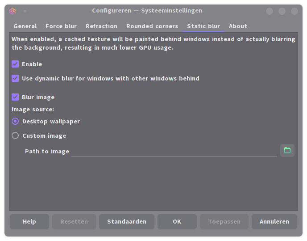Switch to the General tab
The width and height of the screenshot is (307, 241).
[x=25, y=26]
